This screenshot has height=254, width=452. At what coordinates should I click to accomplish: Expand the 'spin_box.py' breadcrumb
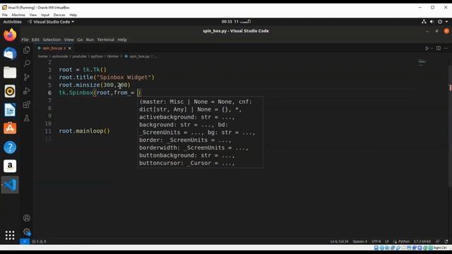137,56
